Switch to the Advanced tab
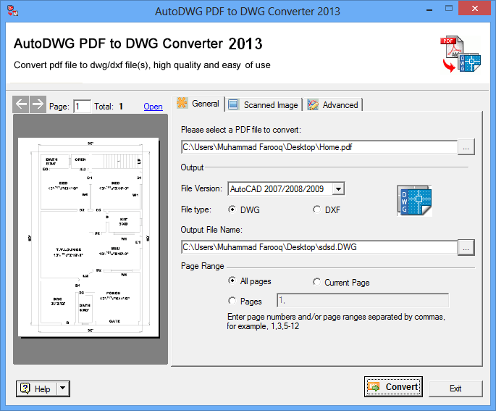The width and height of the screenshot is (496, 411). pyautogui.click(x=333, y=105)
